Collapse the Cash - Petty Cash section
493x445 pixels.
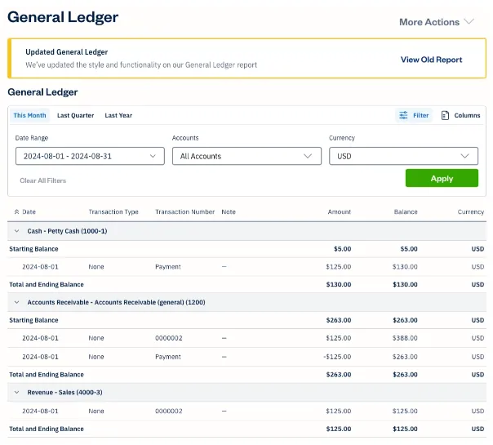click(x=17, y=231)
